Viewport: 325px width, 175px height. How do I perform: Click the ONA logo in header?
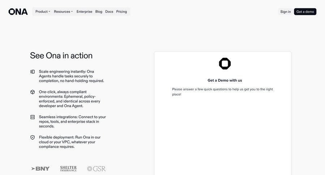click(18, 12)
